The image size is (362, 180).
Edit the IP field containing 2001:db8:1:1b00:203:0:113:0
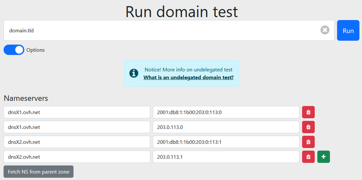click(x=226, y=112)
